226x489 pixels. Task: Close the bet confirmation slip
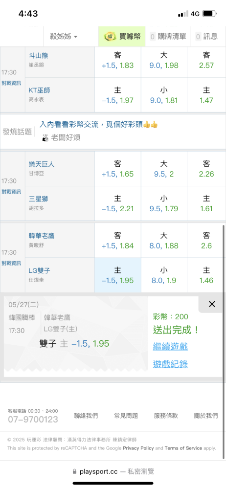tap(212, 304)
